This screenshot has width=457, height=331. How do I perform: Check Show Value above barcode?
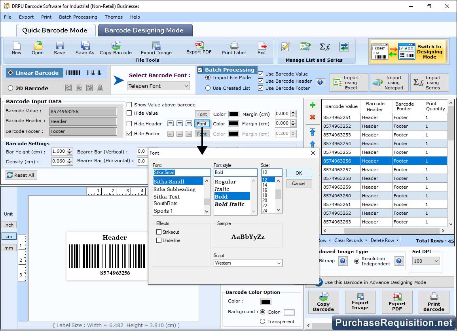coord(129,105)
